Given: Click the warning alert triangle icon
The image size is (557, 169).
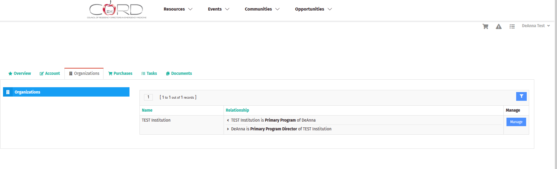Looking at the screenshot, I should [x=499, y=27].
